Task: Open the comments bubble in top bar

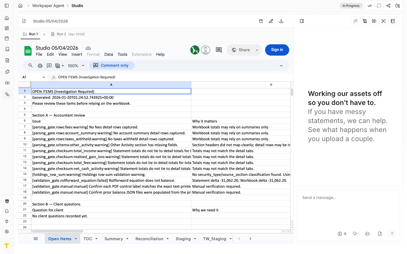Action: [379, 6]
